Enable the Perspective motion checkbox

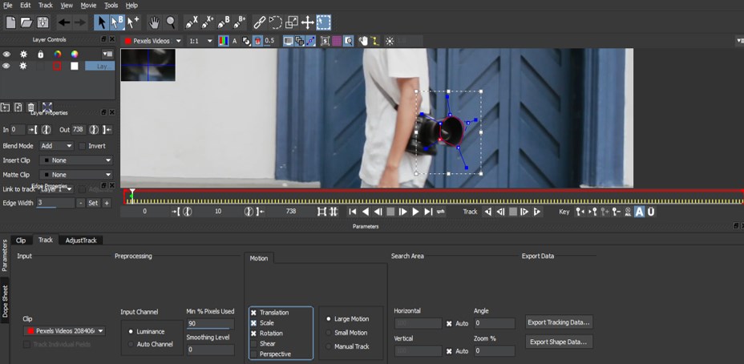click(x=254, y=354)
